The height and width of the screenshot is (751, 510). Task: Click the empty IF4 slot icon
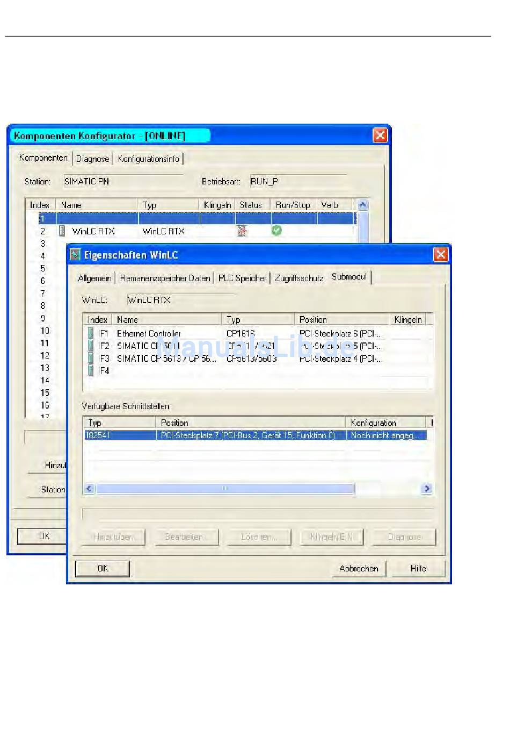[91, 370]
